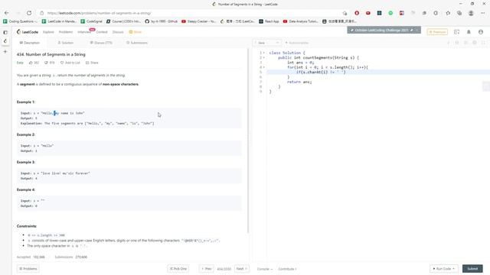
Task: Click the browser address bar
Action: point(192,13)
